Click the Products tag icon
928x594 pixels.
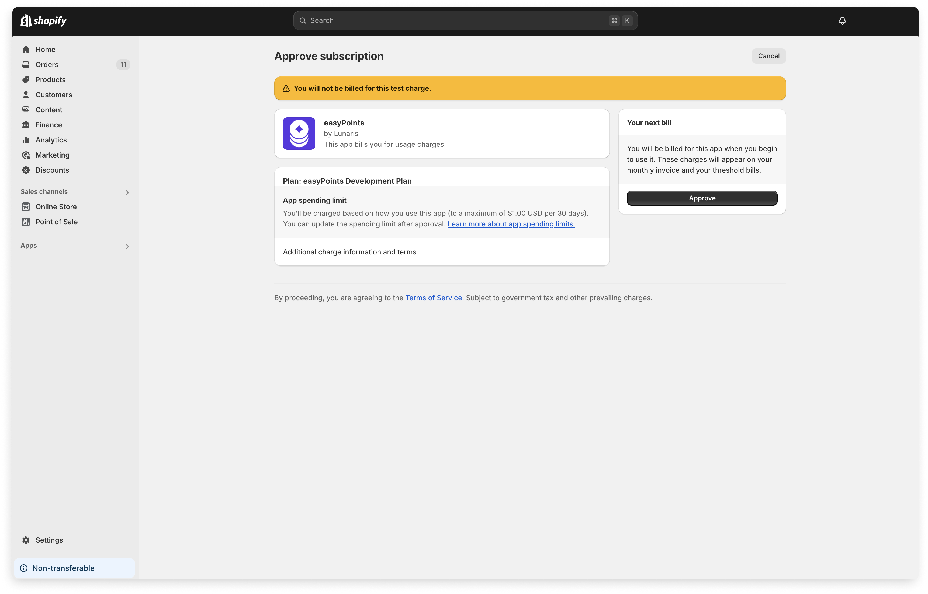click(26, 79)
